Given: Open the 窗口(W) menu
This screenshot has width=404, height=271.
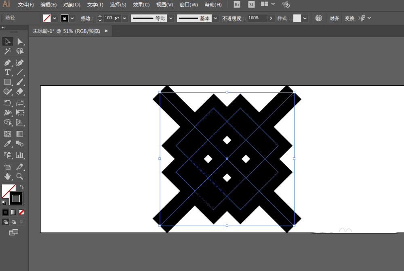Looking at the screenshot, I should pyautogui.click(x=189, y=4).
